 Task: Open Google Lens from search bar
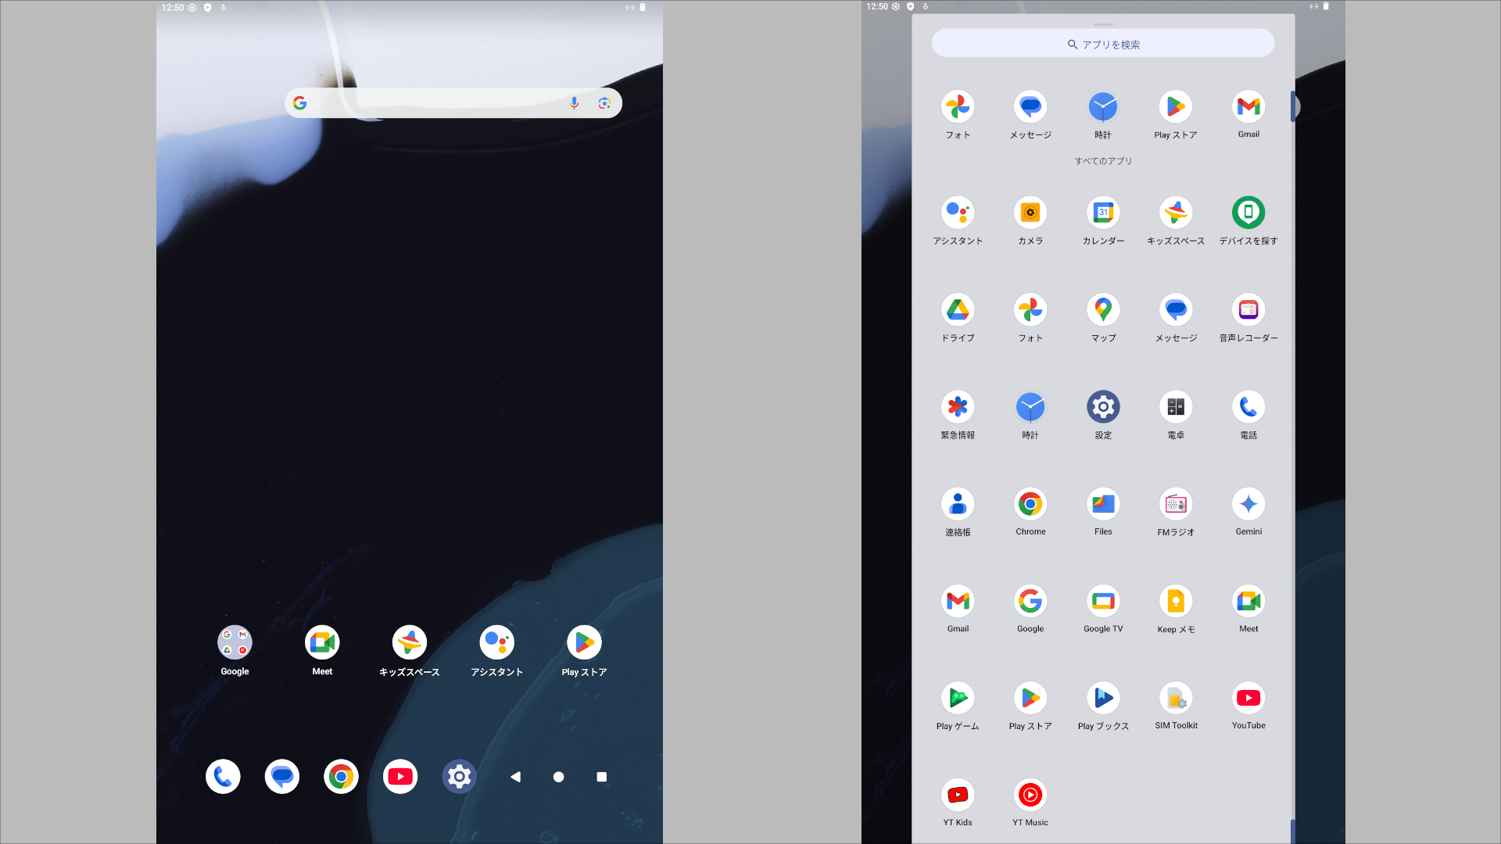(x=604, y=103)
